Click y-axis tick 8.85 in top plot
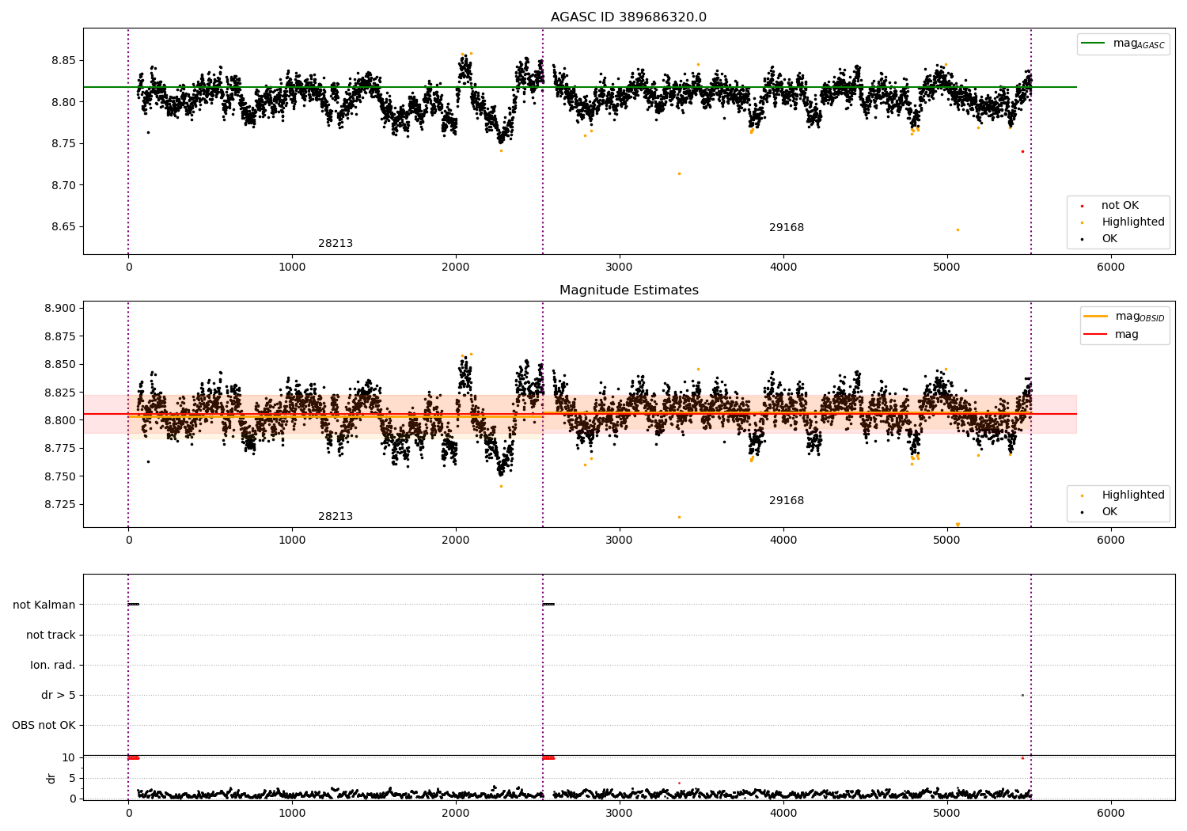 63,60
